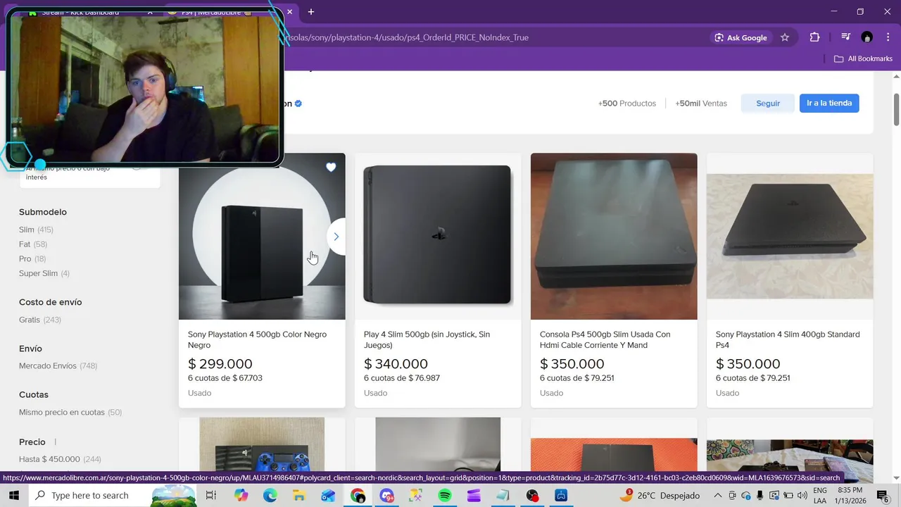Click Ask Google in the address bar
901x507 pixels.
coord(741,37)
